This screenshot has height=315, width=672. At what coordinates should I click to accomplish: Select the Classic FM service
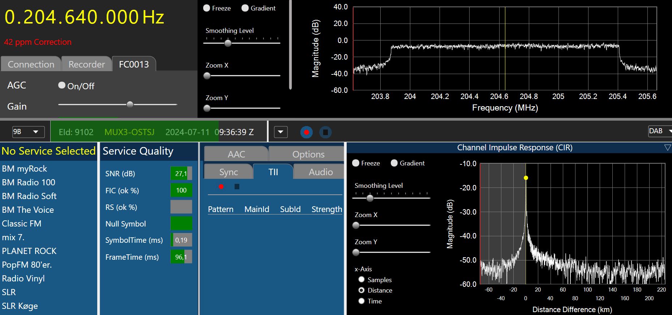[x=22, y=224]
